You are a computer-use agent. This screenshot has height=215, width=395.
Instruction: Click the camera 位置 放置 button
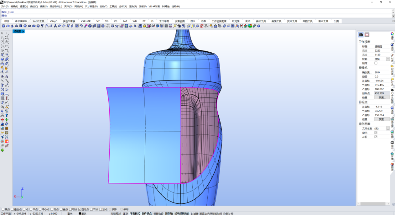382,97
